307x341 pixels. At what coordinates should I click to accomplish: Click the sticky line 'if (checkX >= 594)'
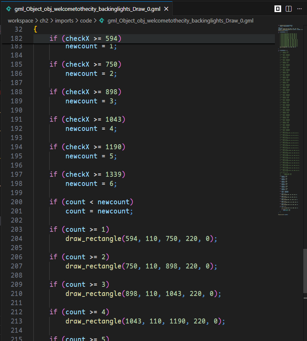(x=85, y=38)
